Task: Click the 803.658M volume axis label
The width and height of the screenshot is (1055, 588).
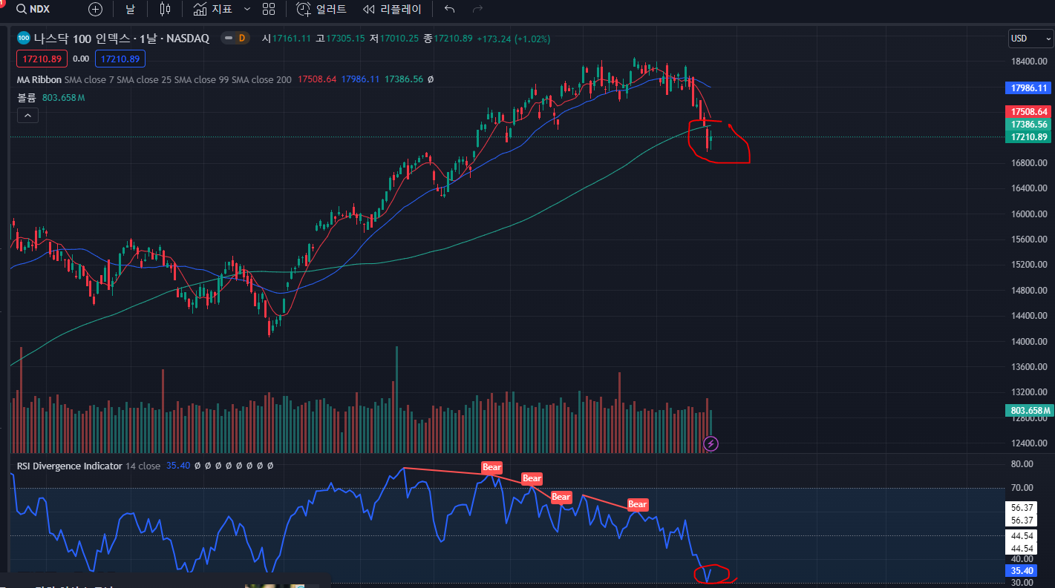Action: 1029,410
